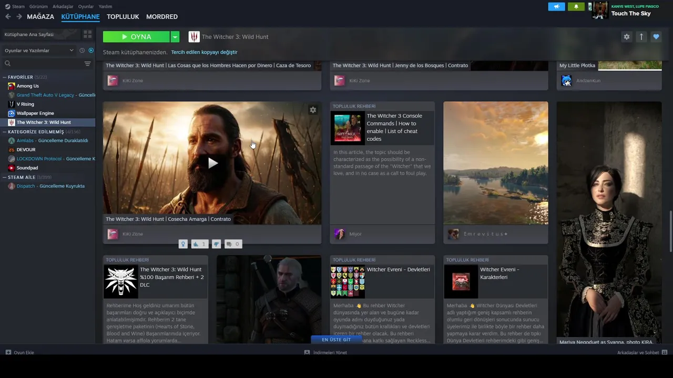Click inside the library search field
This screenshot has height=378, width=673.
pyautogui.click(x=47, y=64)
